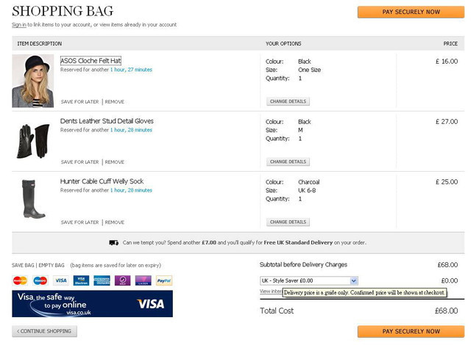Change details for the Hunter welly sock
The image size is (471, 345).
point(288,222)
